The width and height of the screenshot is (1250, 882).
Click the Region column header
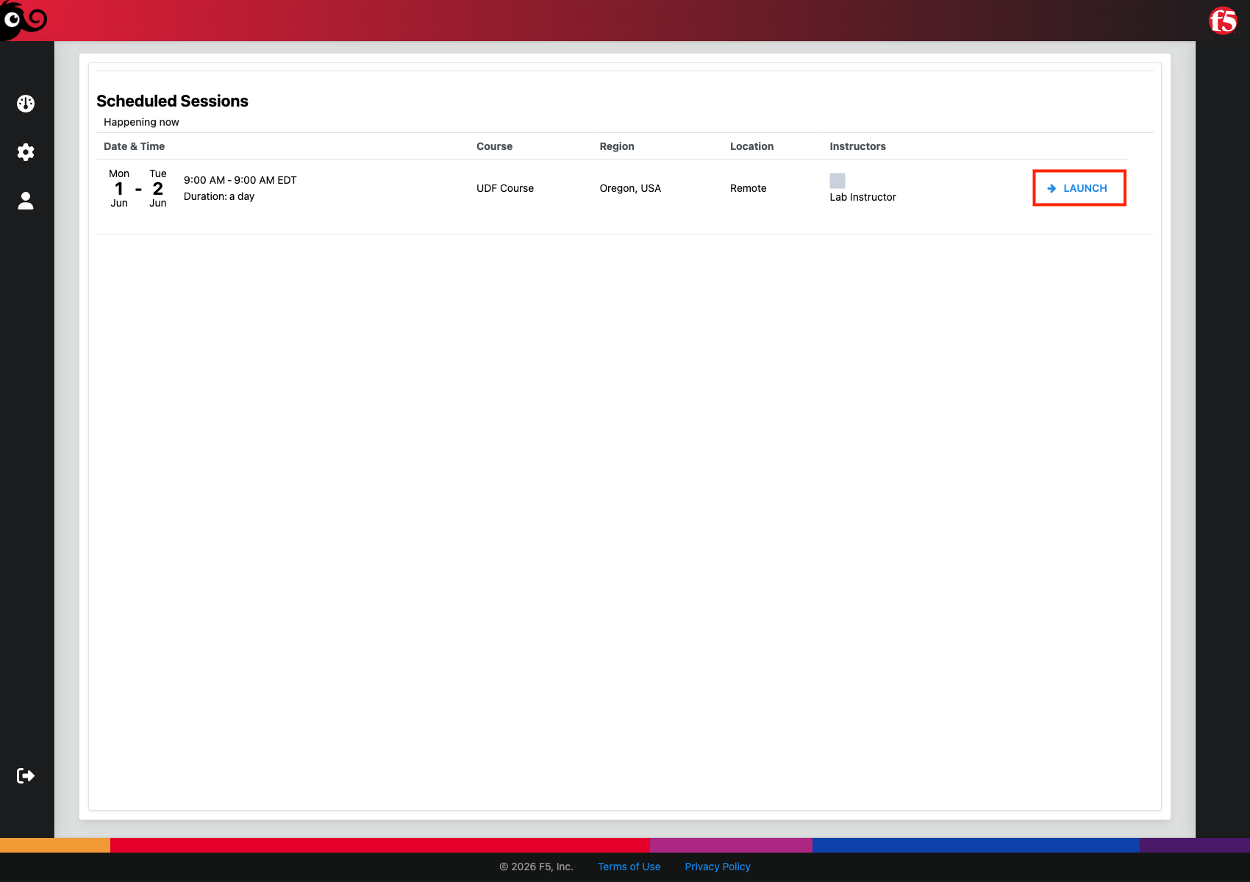pos(617,146)
